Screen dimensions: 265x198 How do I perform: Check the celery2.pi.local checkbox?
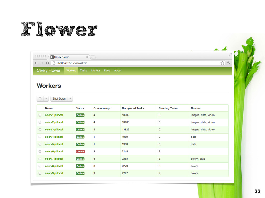coord(40,122)
